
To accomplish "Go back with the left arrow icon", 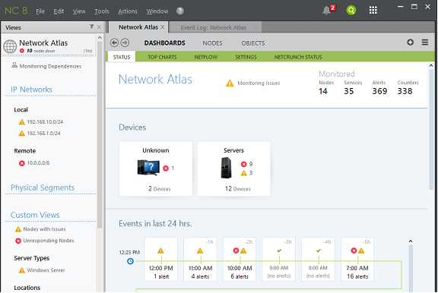I will tap(114, 43).
